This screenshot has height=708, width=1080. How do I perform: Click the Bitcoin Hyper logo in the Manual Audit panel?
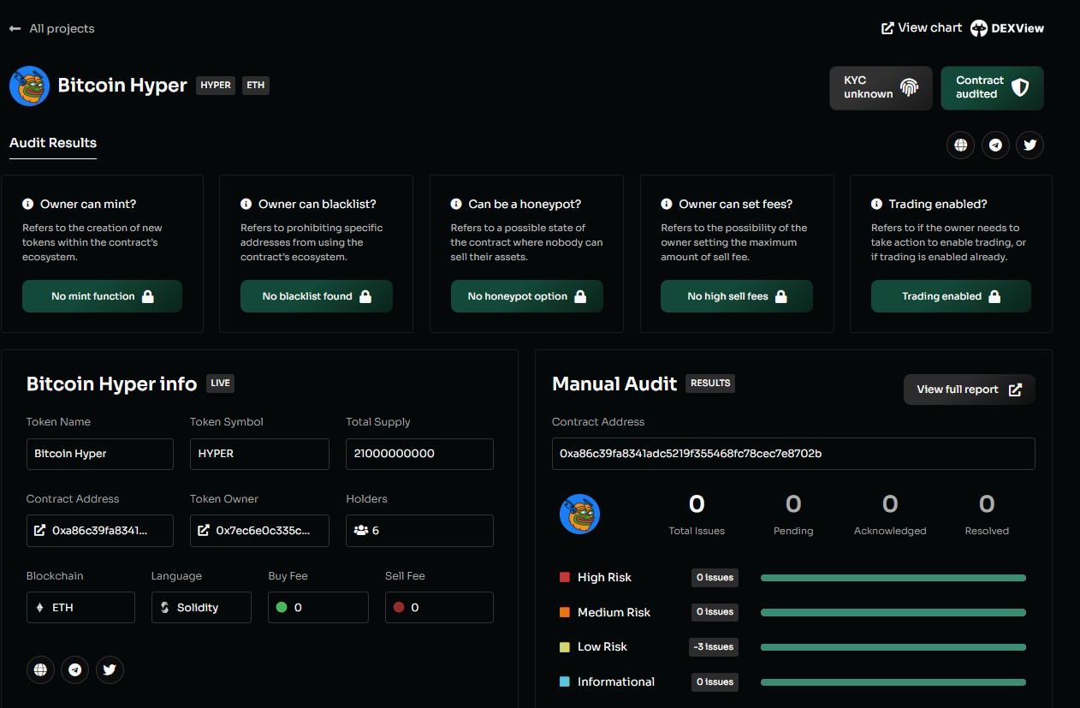(x=579, y=515)
